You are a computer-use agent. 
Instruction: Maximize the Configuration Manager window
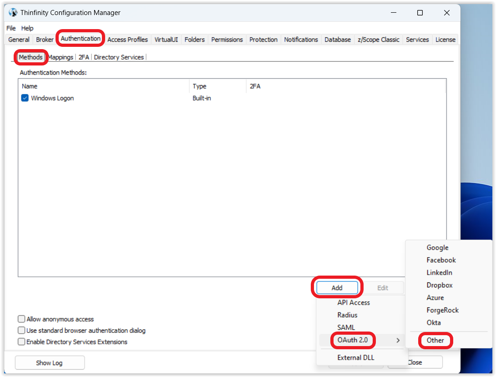click(420, 13)
